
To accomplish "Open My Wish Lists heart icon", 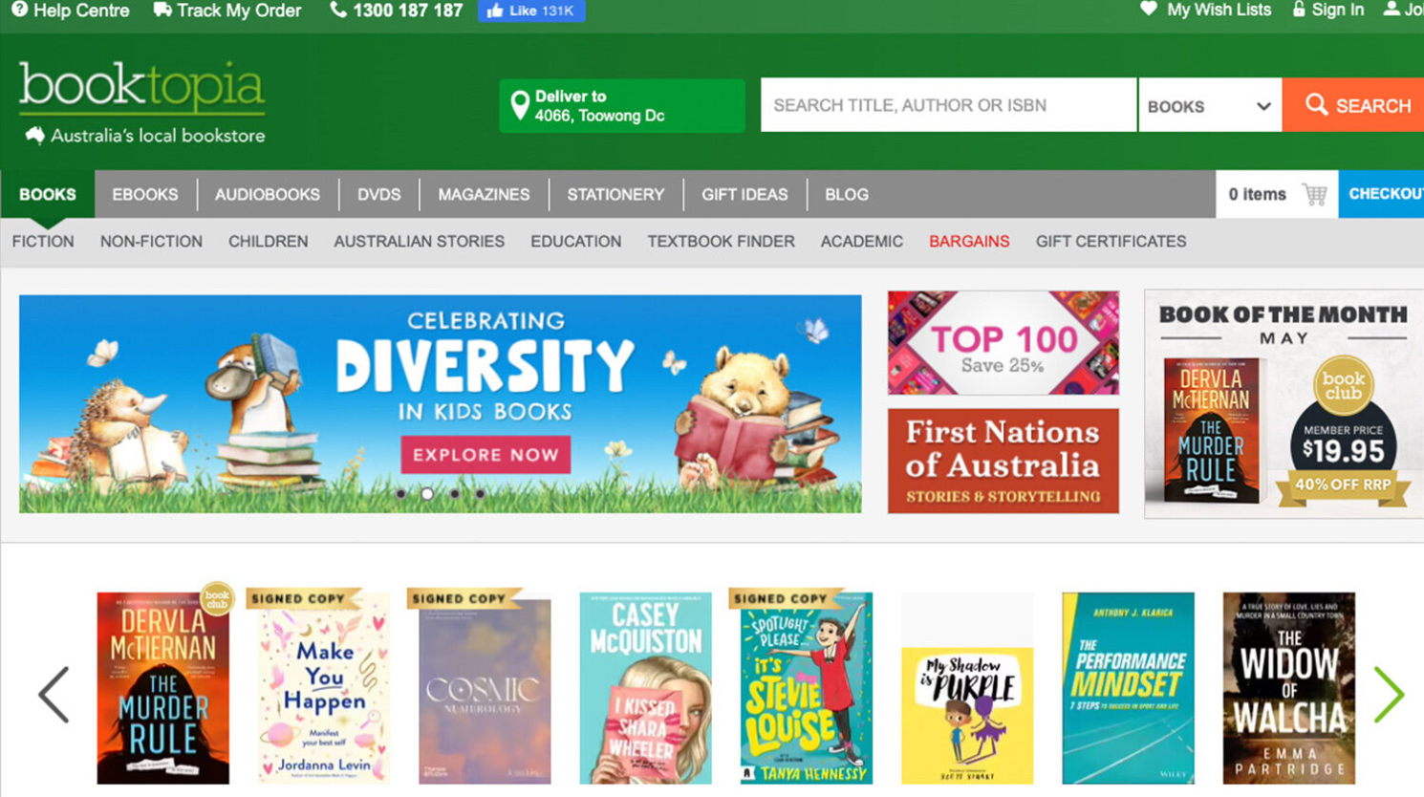I will point(1148,9).
